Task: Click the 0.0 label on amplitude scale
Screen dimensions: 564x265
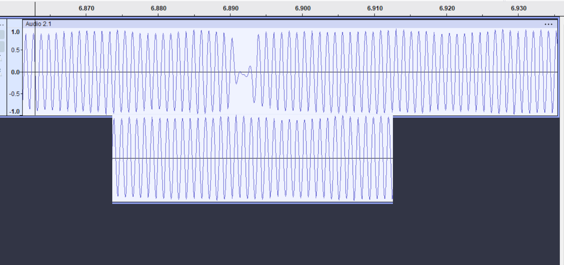Action: tap(15, 72)
